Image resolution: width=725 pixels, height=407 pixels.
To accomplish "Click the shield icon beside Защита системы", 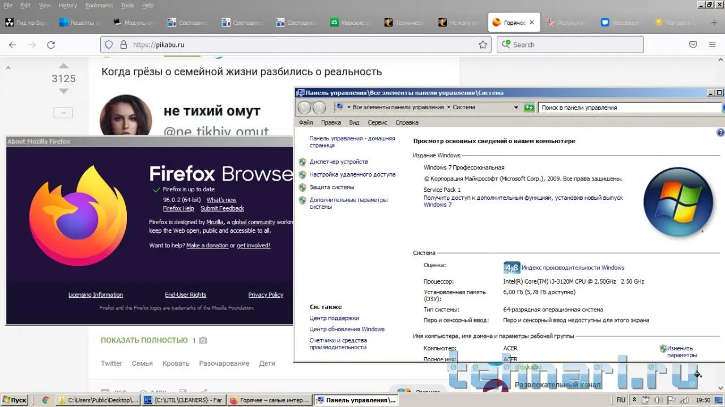I will click(302, 187).
